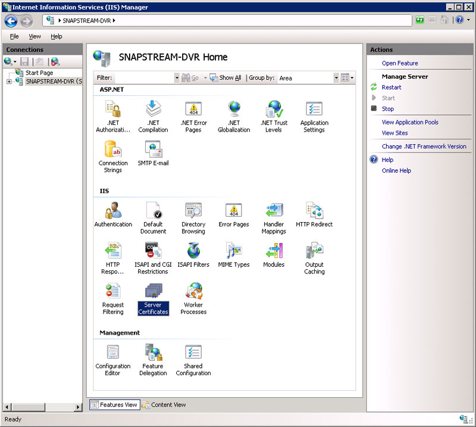
Task: Switch to Features View tab
Action: tap(114, 405)
